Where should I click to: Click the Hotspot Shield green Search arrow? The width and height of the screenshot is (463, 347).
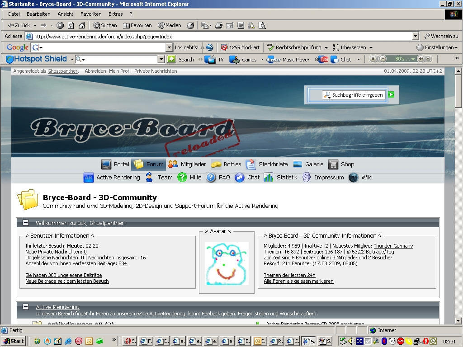coord(171,59)
